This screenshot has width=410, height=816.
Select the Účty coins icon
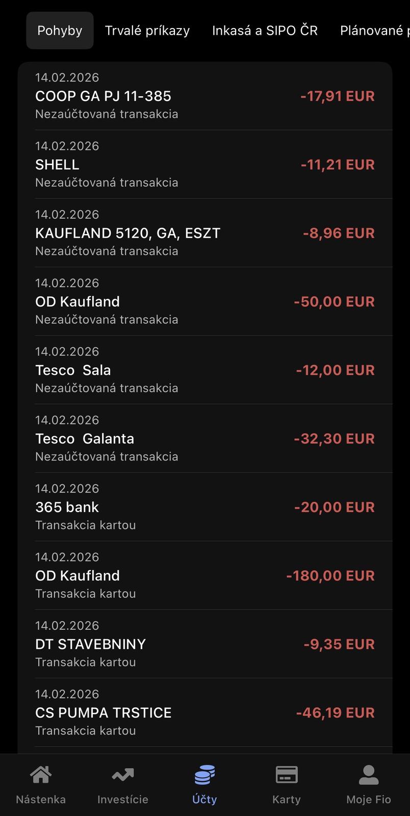pyautogui.click(x=204, y=775)
